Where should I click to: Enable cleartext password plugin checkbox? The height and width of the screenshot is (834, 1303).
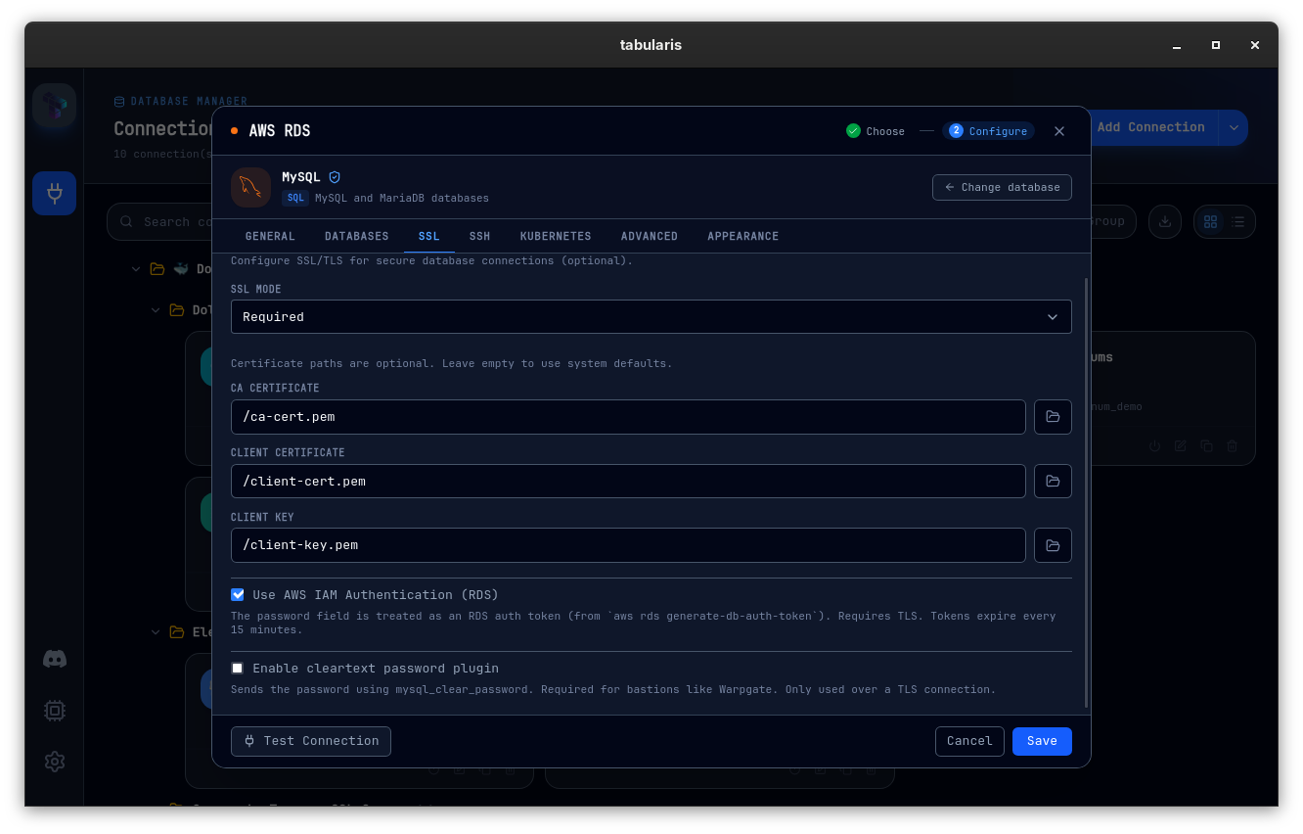click(x=238, y=669)
